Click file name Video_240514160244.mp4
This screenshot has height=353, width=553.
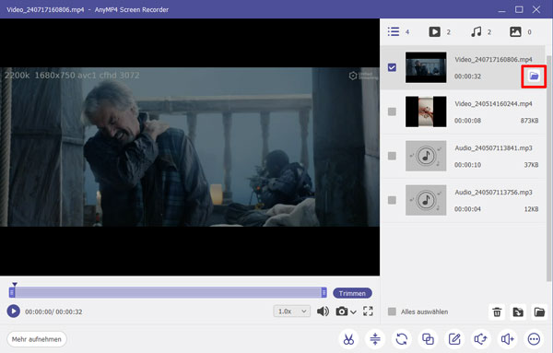[x=493, y=103]
